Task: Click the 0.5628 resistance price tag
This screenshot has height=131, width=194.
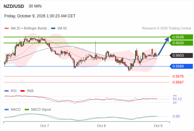Action: coord(181,37)
